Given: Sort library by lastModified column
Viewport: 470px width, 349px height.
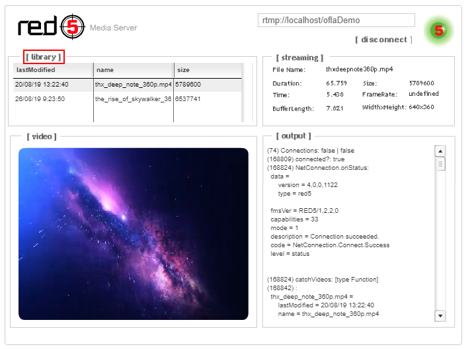Looking at the screenshot, I should (53, 70).
